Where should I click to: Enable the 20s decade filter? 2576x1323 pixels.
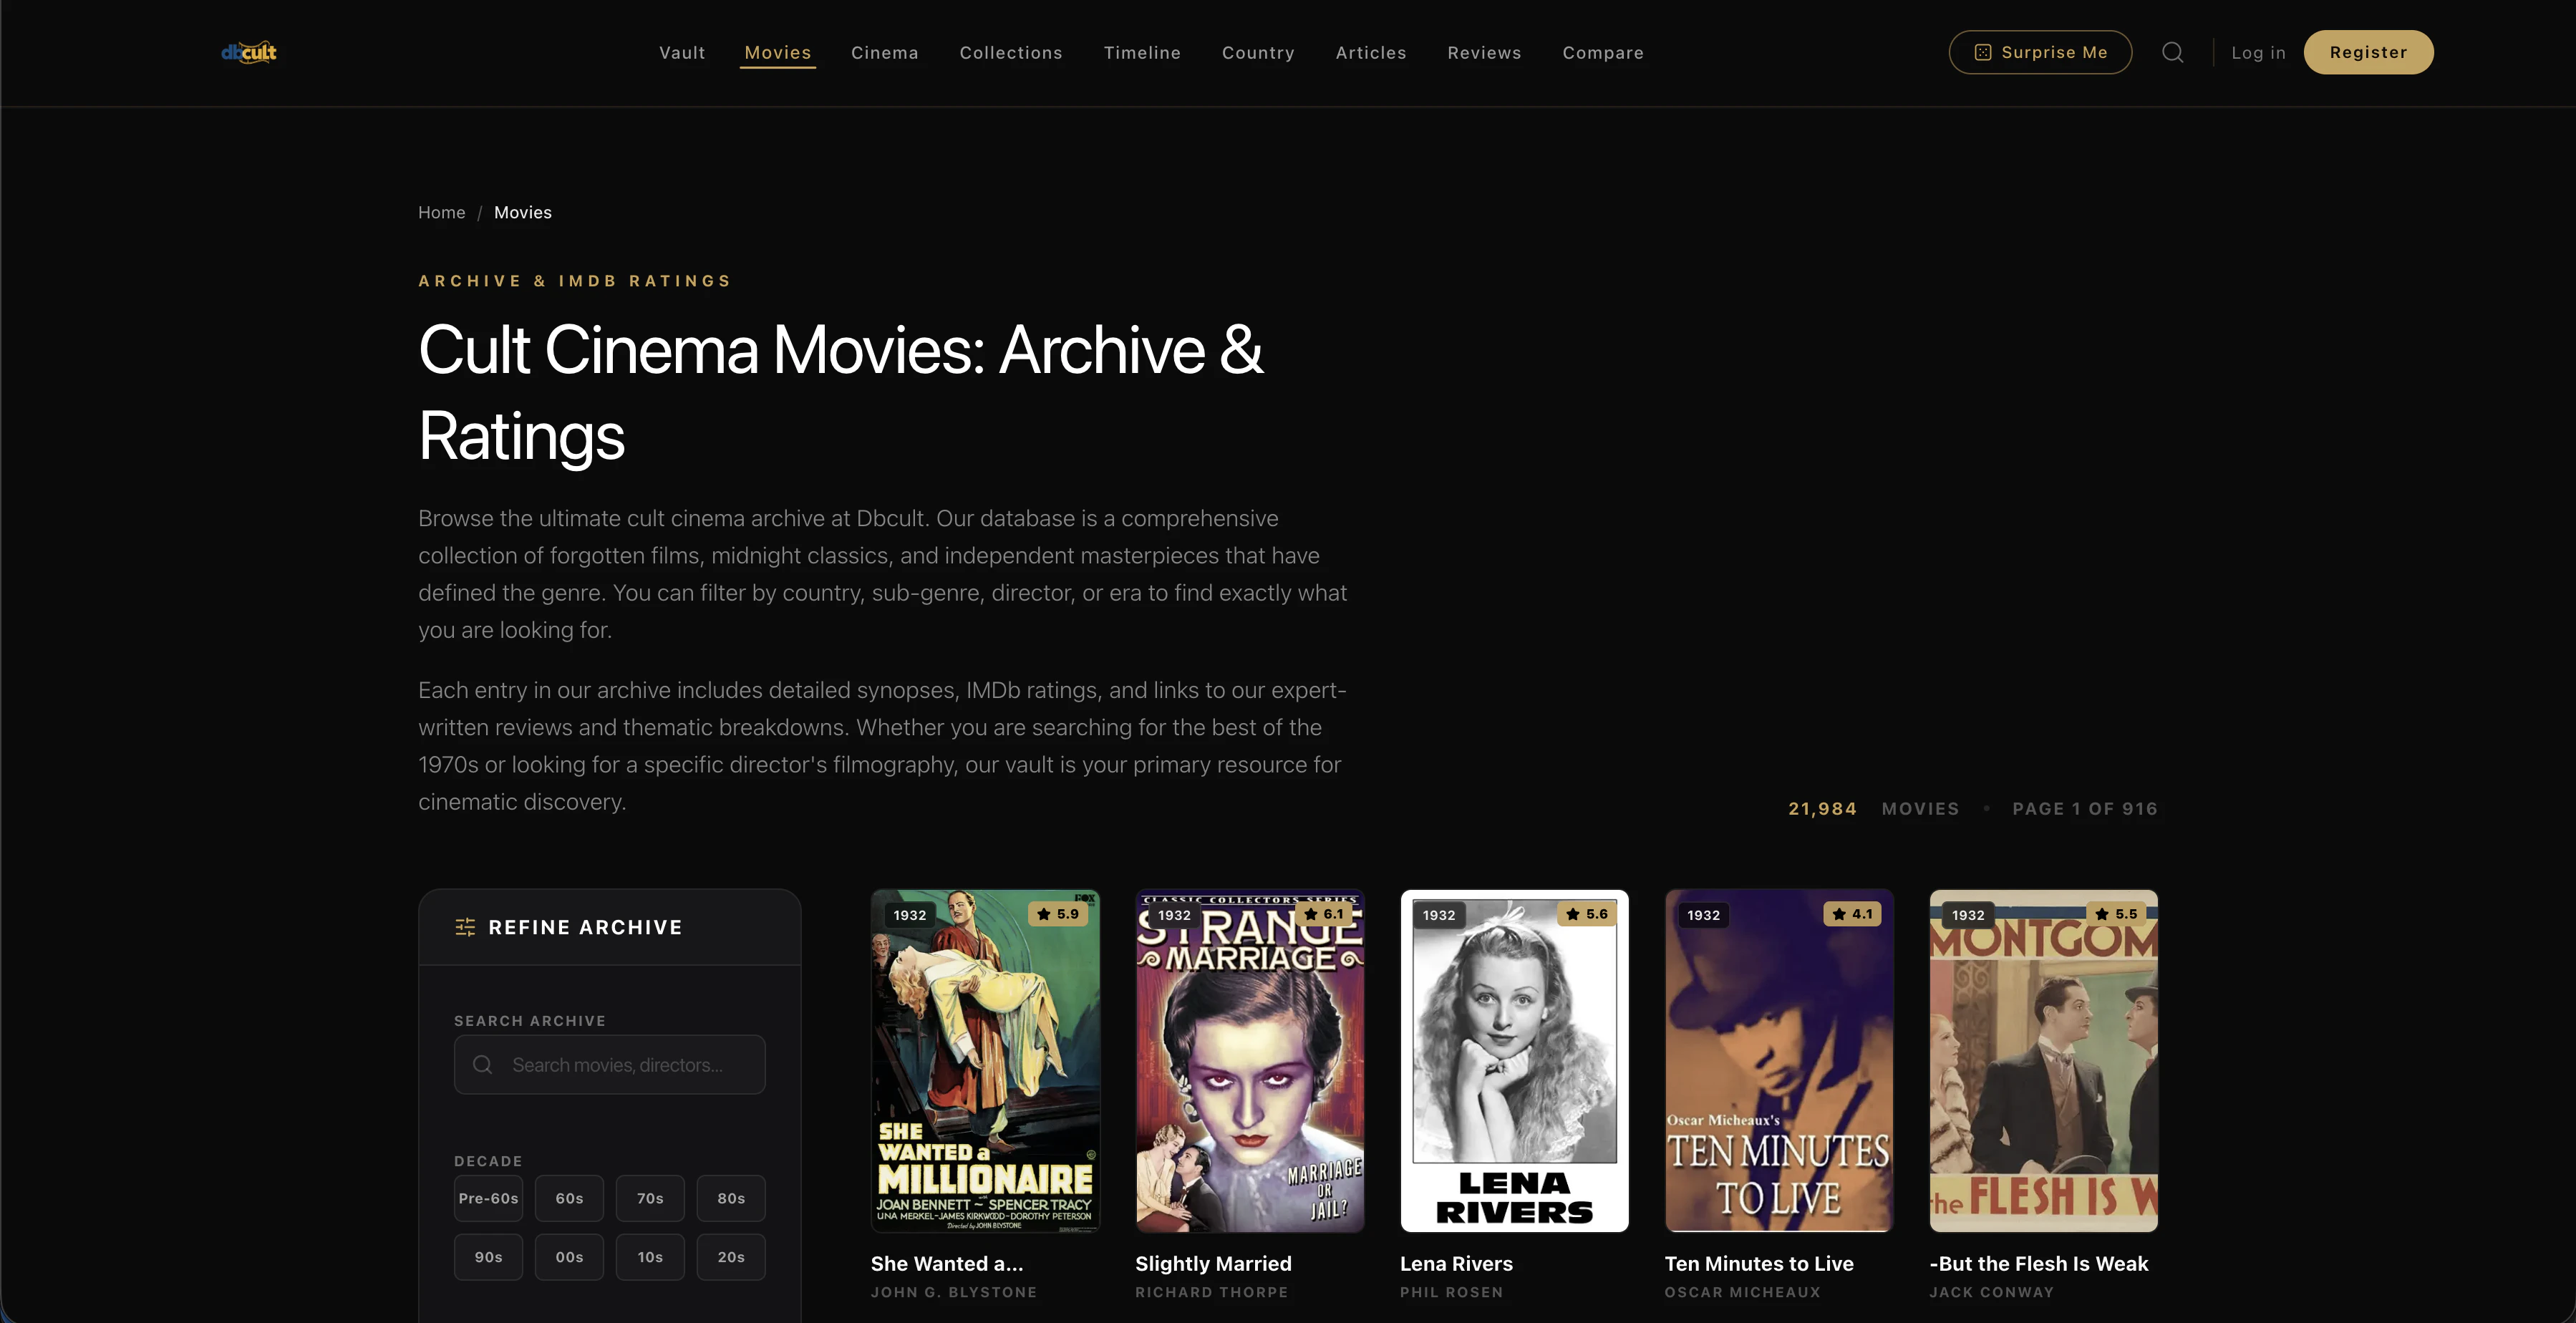pos(731,1257)
